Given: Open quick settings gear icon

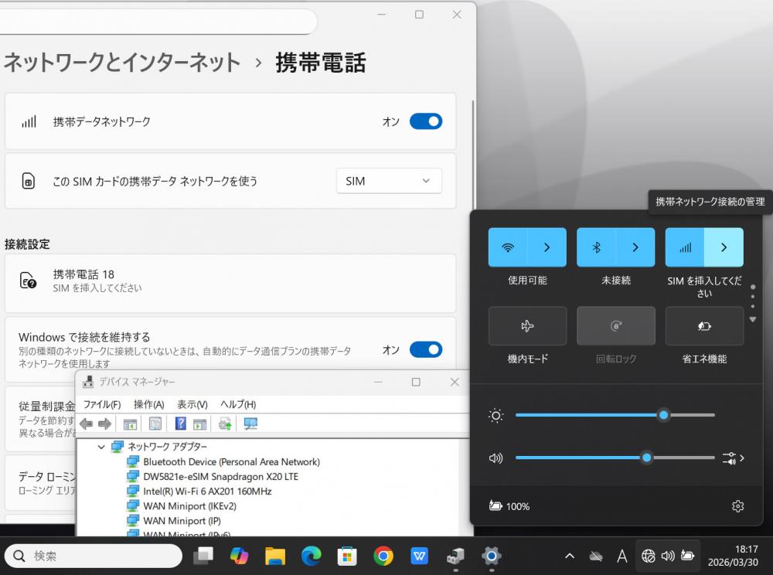Looking at the screenshot, I should point(737,506).
